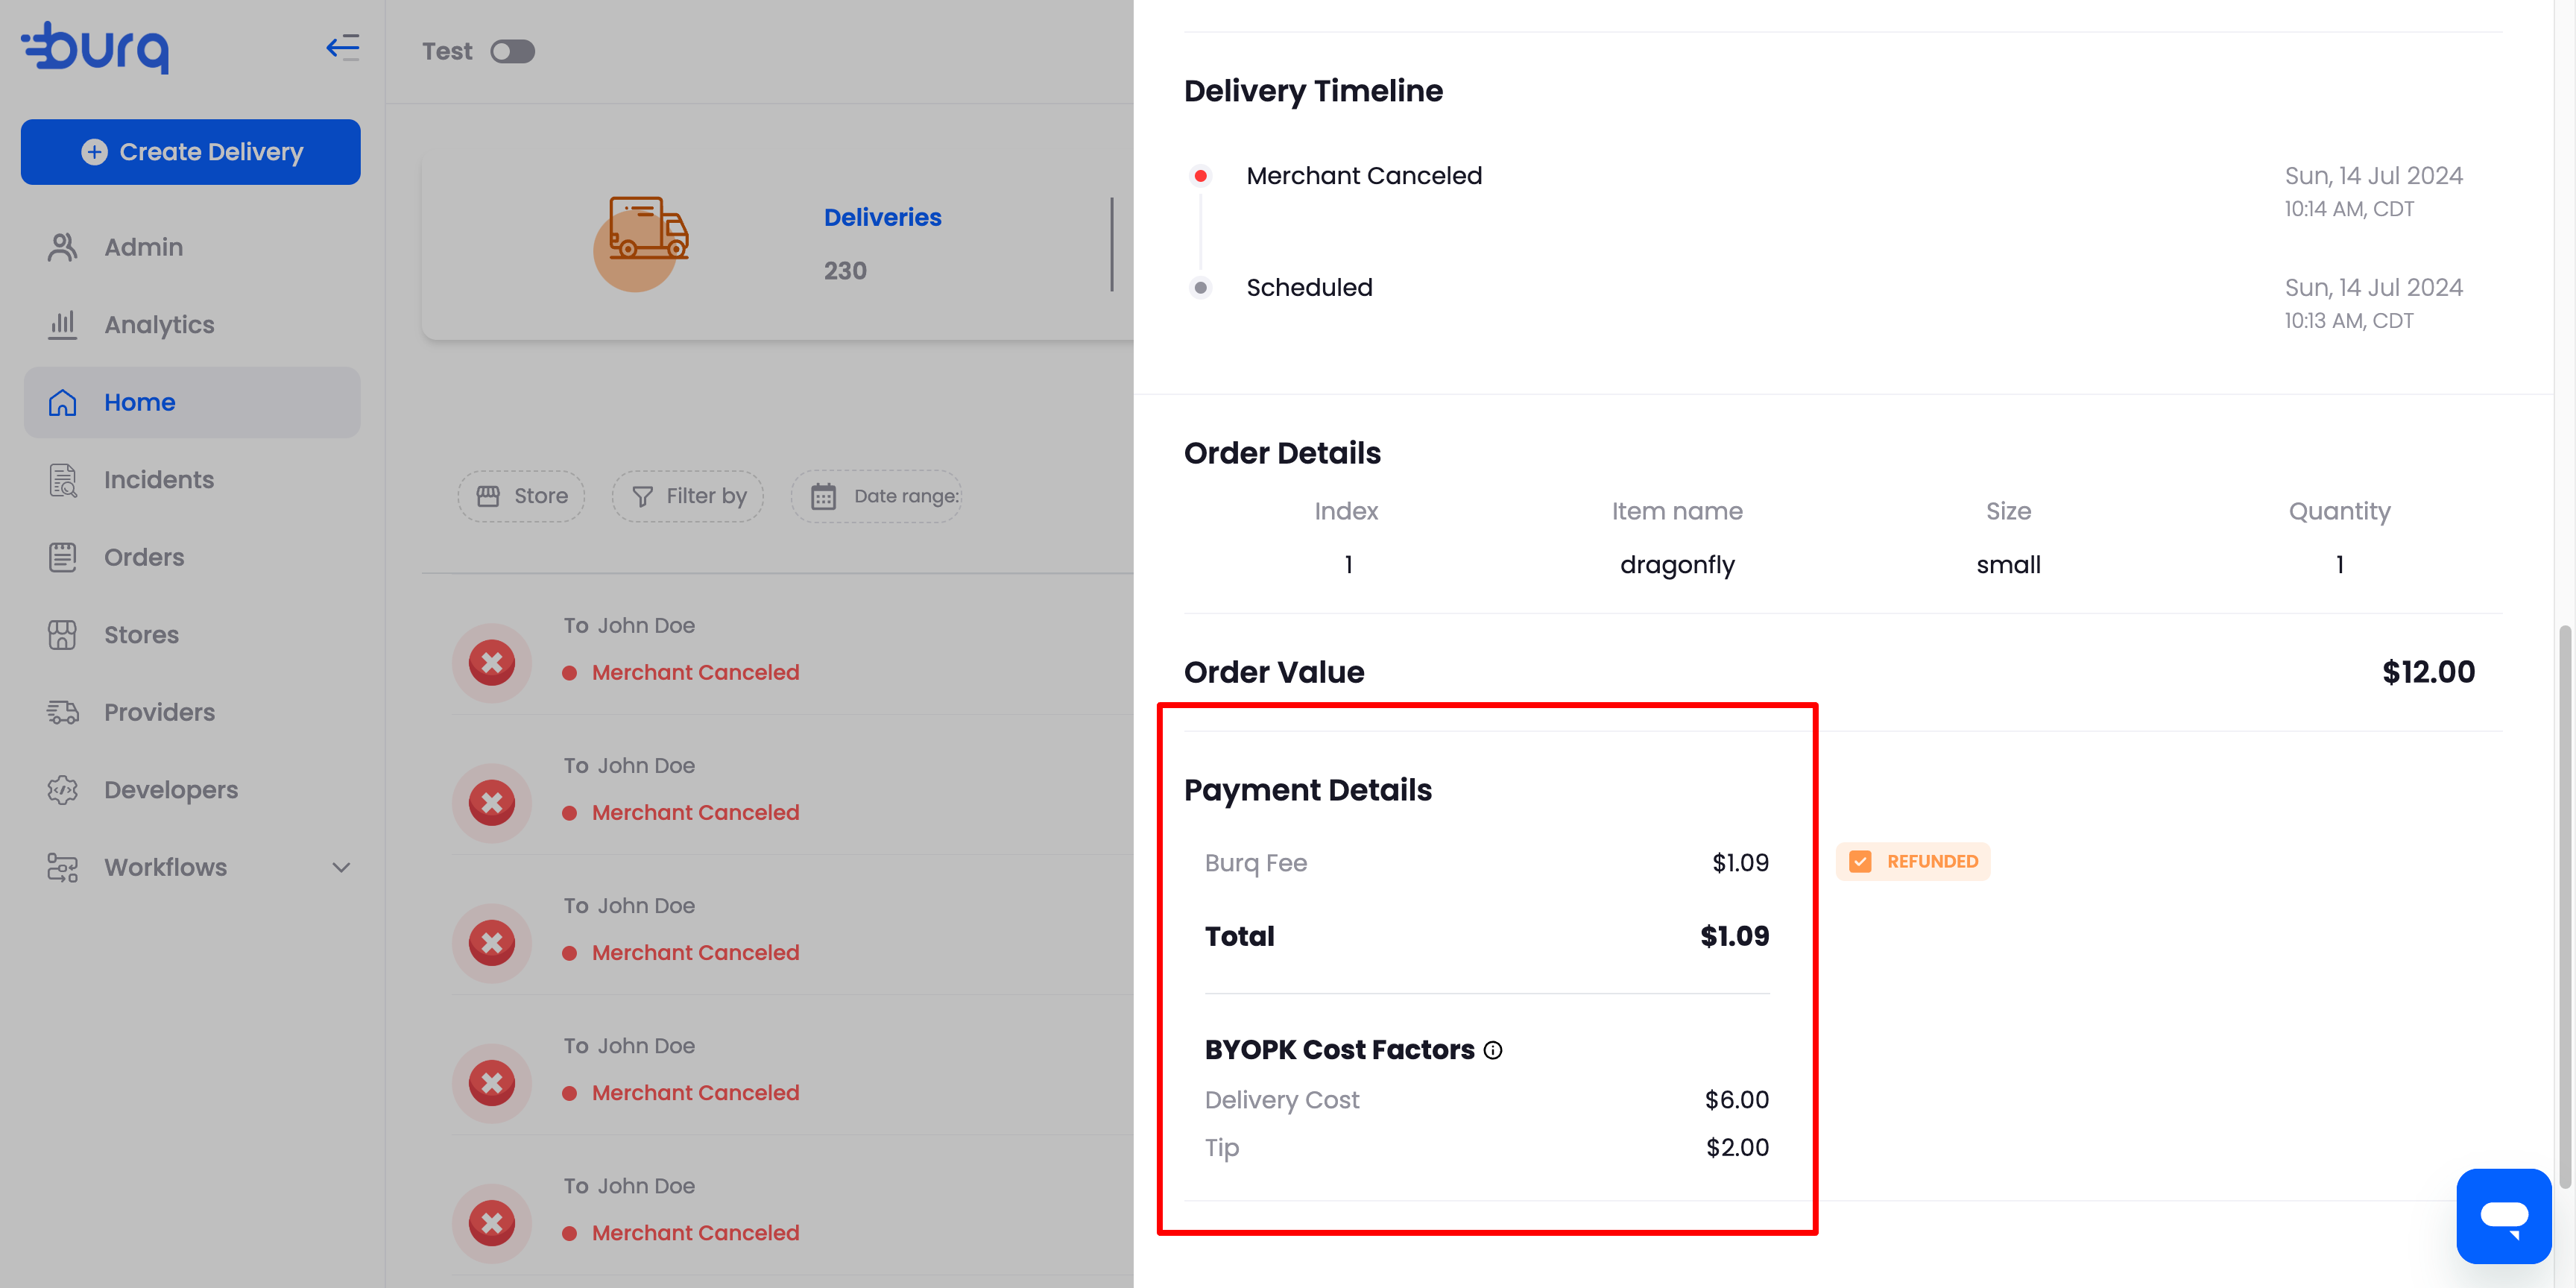Click the panel's vertical scrollbar

pos(2564,905)
